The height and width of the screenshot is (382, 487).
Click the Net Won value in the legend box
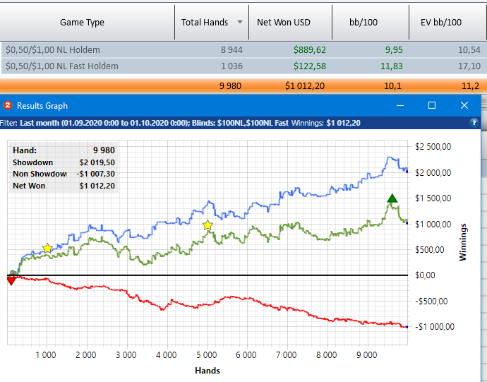97,186
